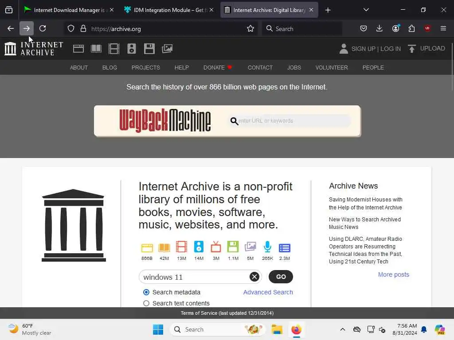This screenshot has height=340, width=454.
Task: Select the Search metadata radio button
Action: pos(146,292)
